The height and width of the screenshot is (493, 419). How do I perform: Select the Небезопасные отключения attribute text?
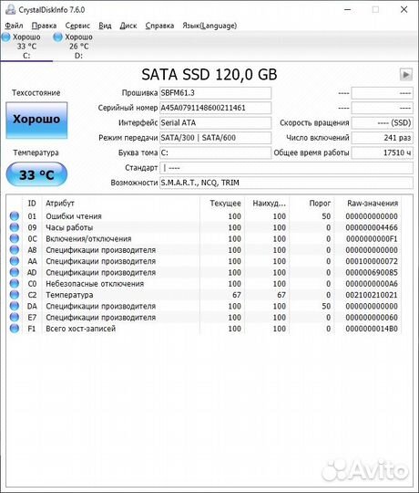coord(95,284)
